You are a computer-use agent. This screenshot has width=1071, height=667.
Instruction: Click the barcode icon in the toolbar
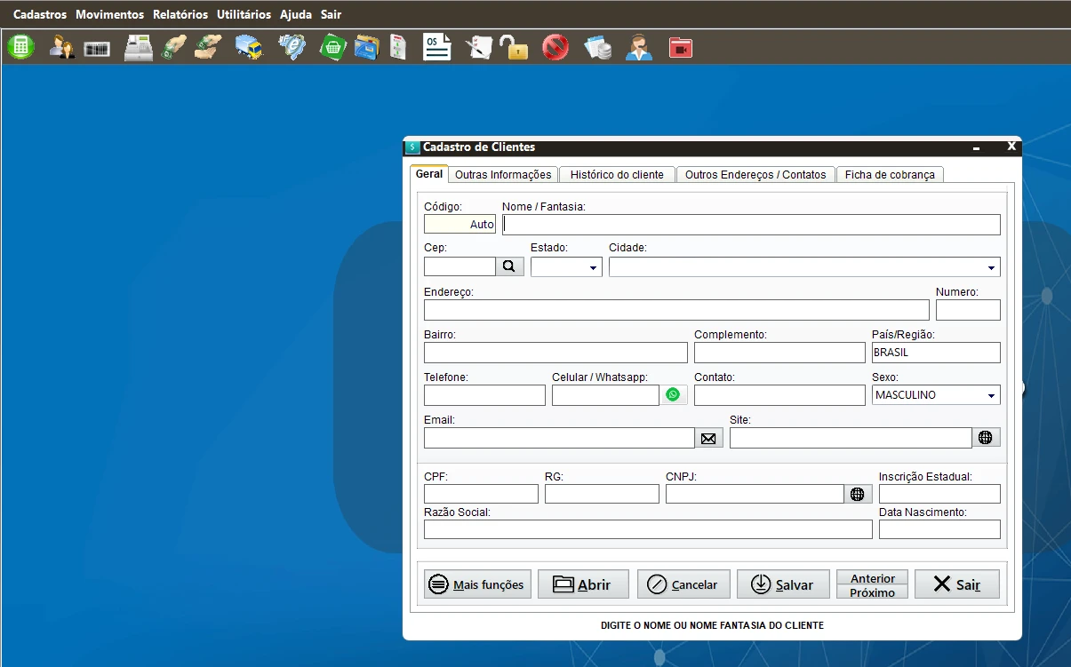point(97,49)
